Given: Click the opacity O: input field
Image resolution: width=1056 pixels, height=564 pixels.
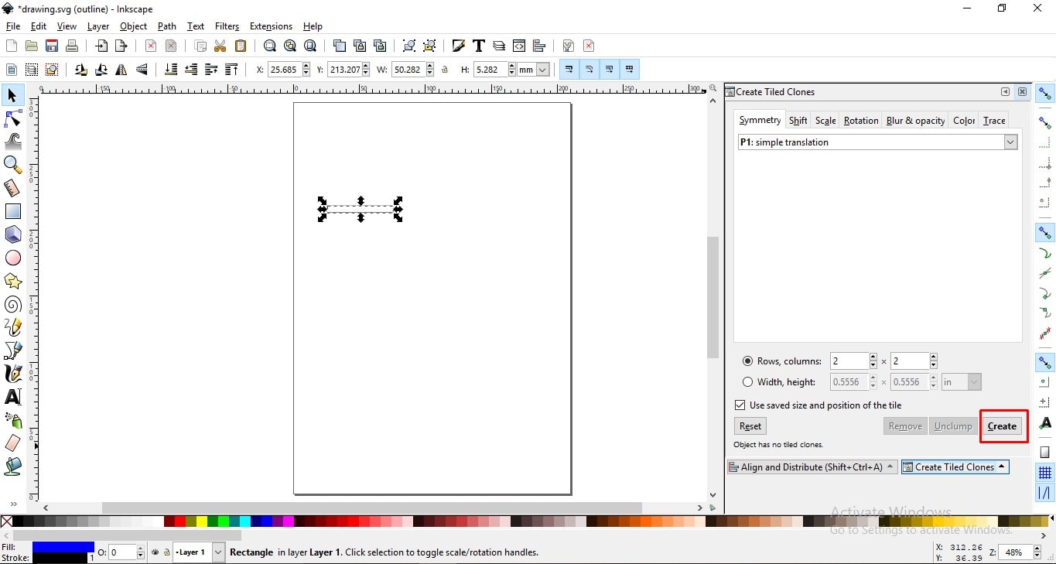Looking at the screenshot, I should [122, 552].
